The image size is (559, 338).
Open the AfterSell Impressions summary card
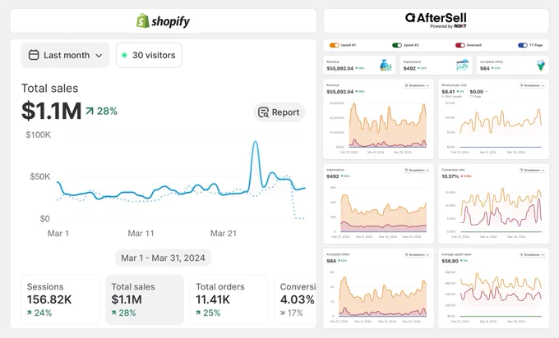point(436,65)
